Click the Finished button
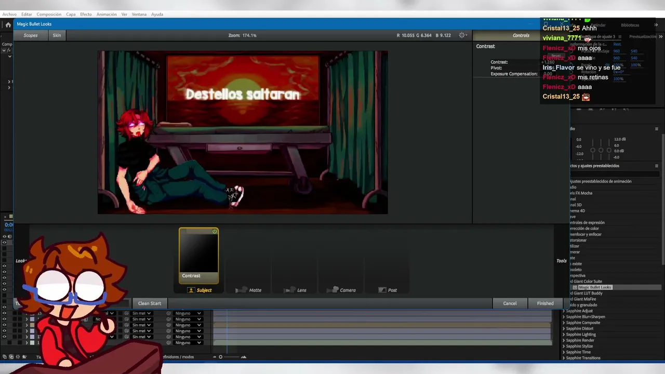 pyautogui.click(x=545, y=303)
